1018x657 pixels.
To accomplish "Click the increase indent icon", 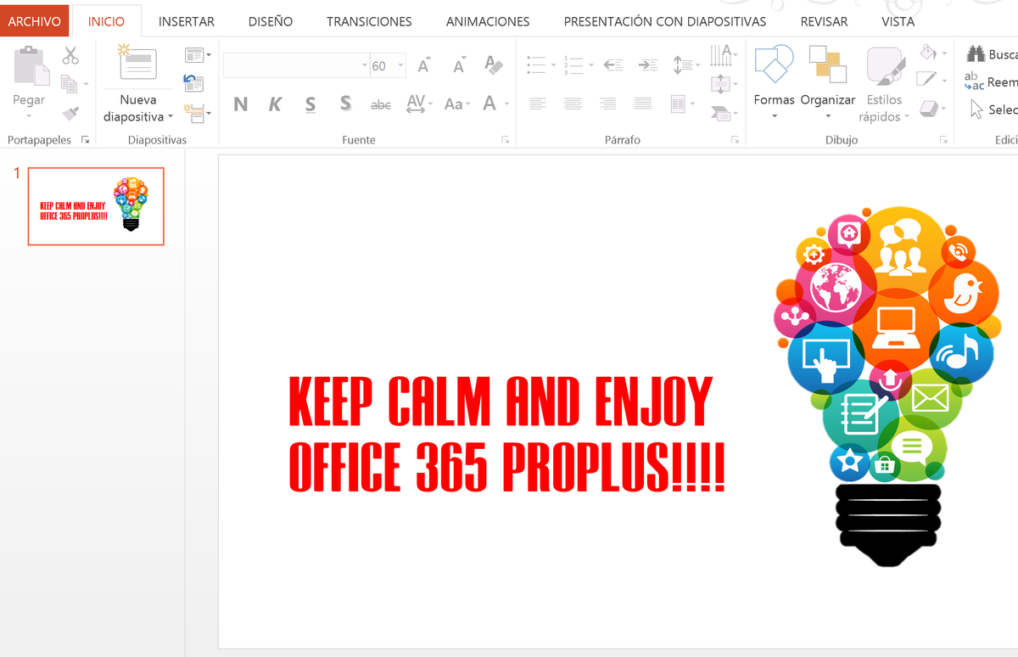I will pyautogui.click(x=648, y=65).
